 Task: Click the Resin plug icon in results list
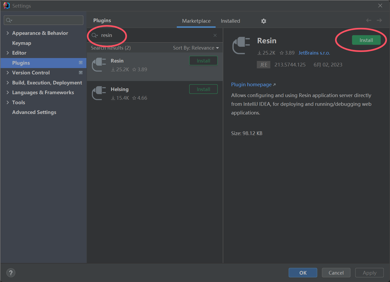tap(99, 65)
